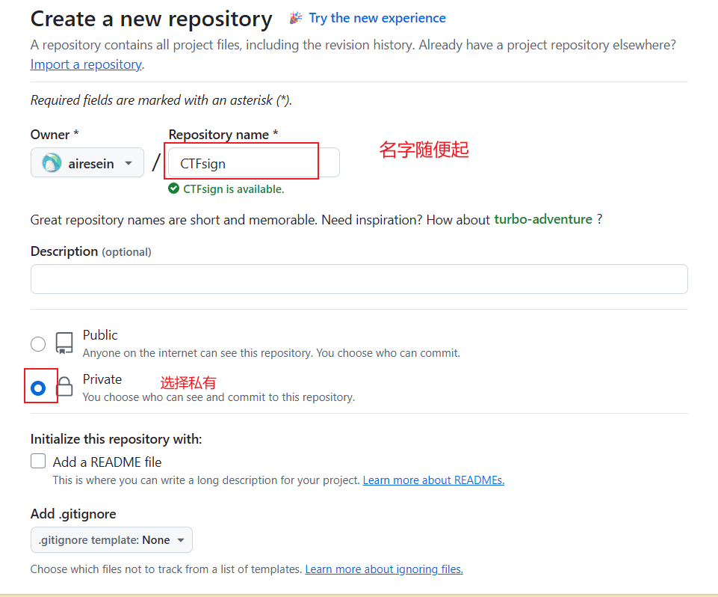718x597 pixels.
Task: Click the Private repository lock icon
Action: [64, 388]
